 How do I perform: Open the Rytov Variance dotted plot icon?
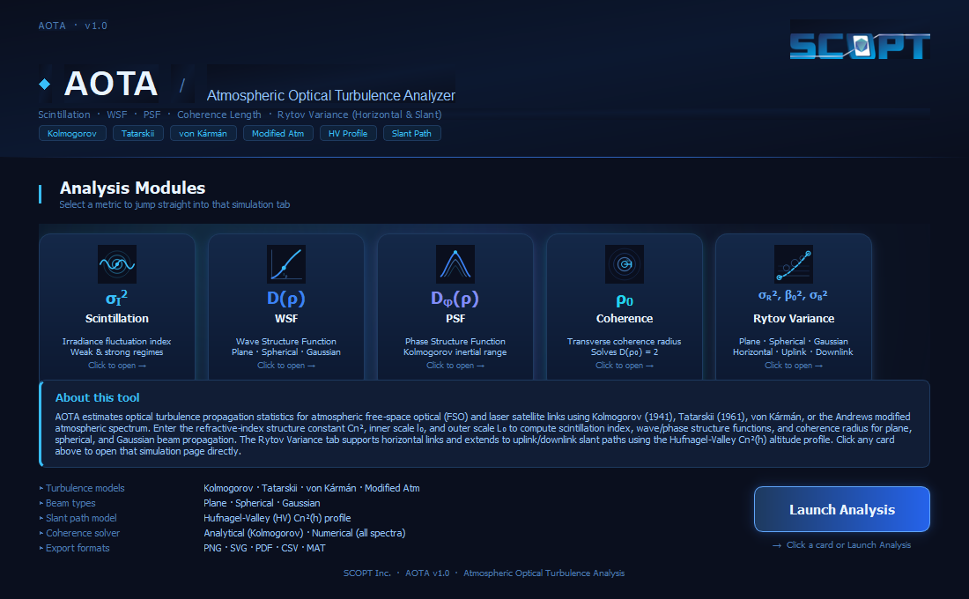(794, 264)
